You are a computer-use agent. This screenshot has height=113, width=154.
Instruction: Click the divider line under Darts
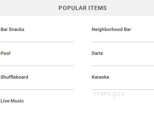123,66
